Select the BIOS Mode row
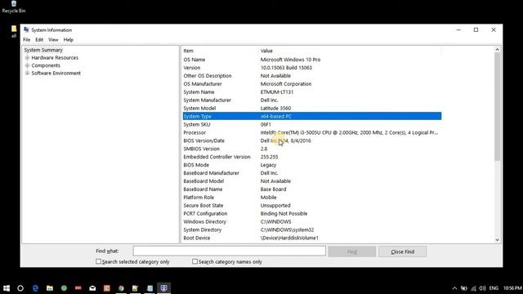This screenshot has width=523, height=294. click(x=312, y=165)
